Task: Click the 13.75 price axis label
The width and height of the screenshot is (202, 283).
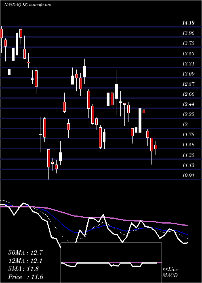Action: click(x=188, y=43)
